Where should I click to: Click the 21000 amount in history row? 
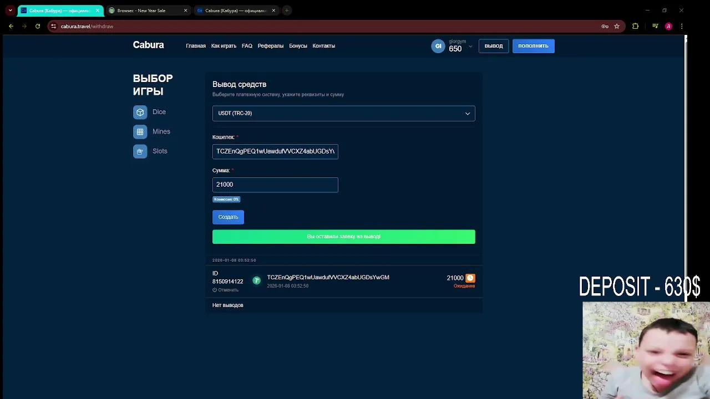tap(455, 278)
